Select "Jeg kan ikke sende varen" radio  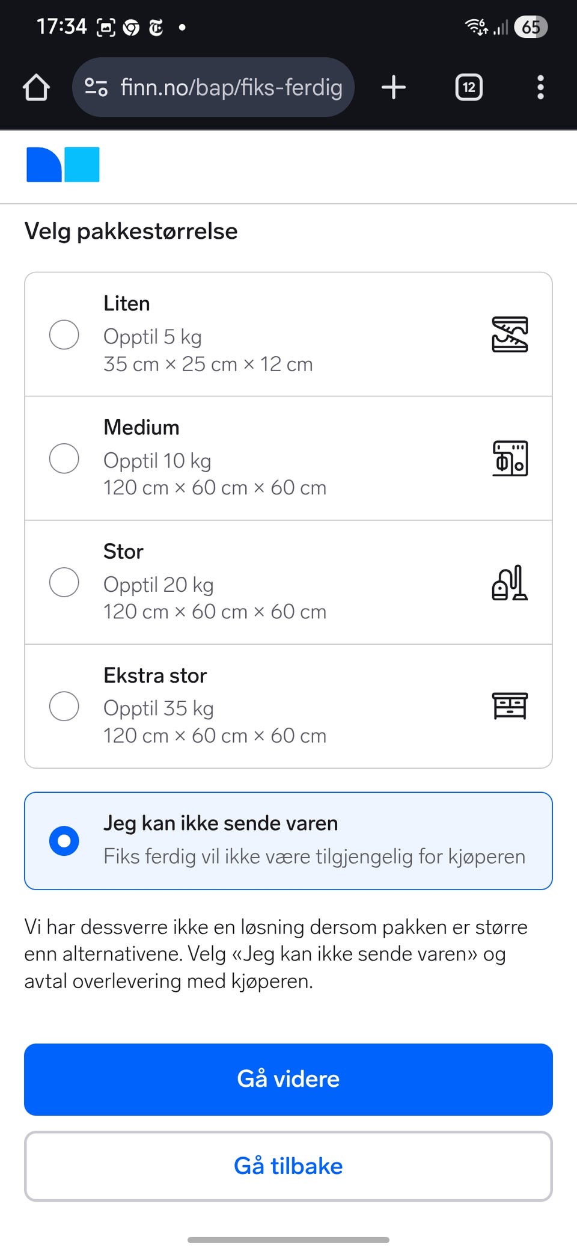[64, 841]
